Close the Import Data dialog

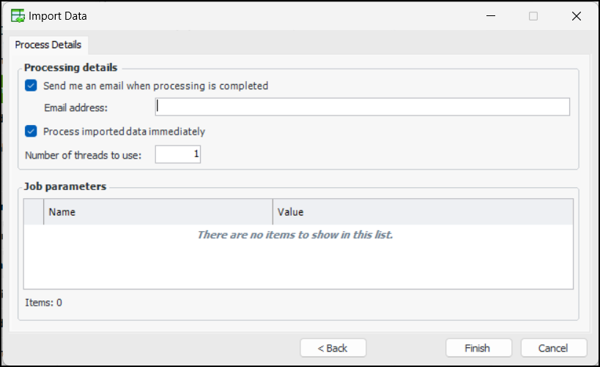[574, 16]
